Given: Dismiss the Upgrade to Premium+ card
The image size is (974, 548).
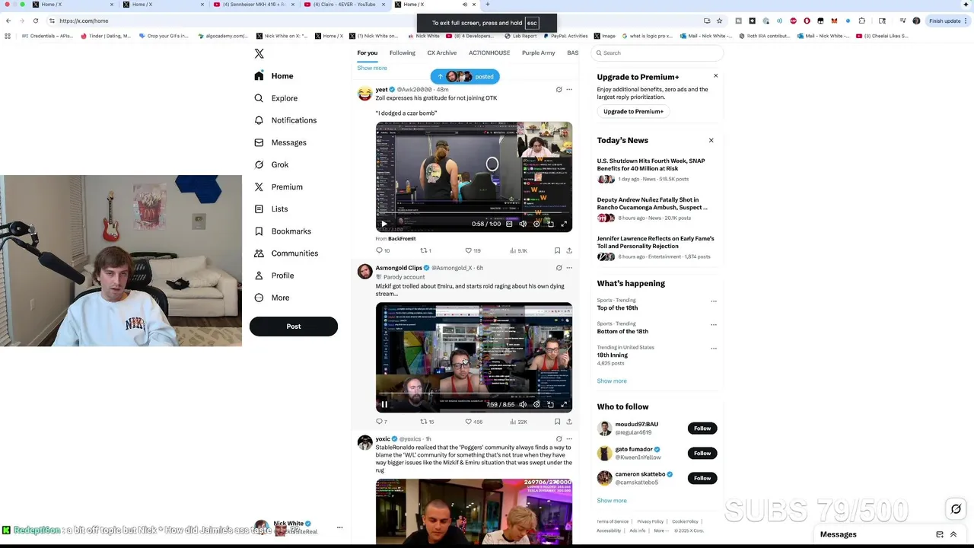Looking at the screenshot, I should [715, 76].
